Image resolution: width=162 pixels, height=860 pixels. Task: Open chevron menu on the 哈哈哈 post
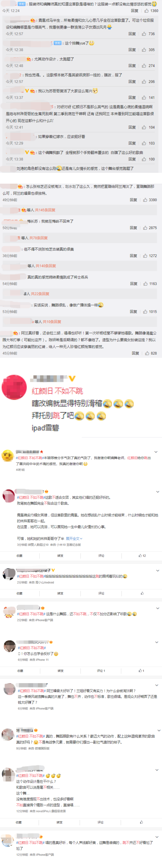point(158,570)
